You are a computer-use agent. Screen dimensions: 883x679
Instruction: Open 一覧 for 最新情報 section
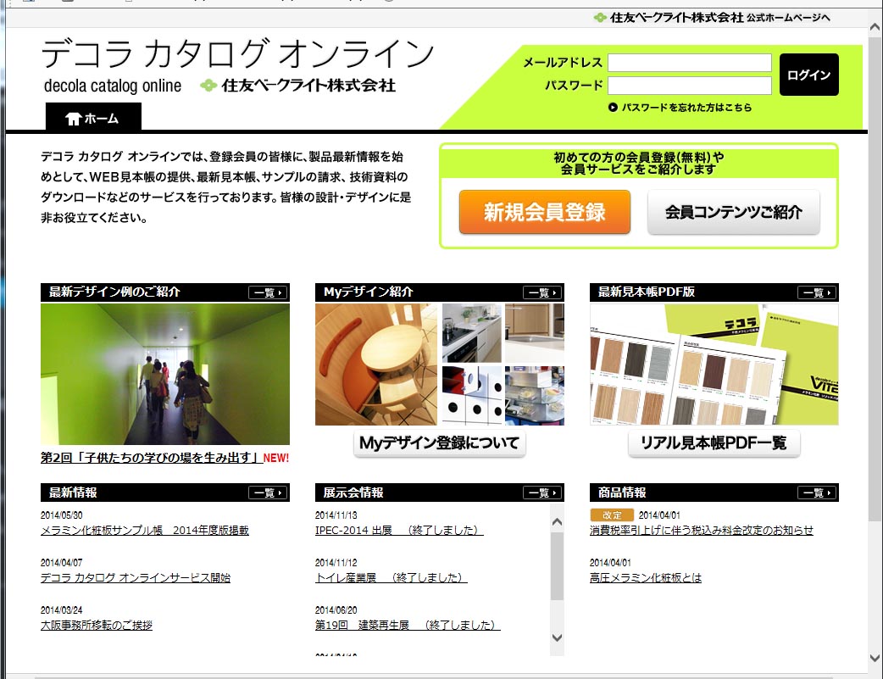pyautogui.click(x=267, y=493)
